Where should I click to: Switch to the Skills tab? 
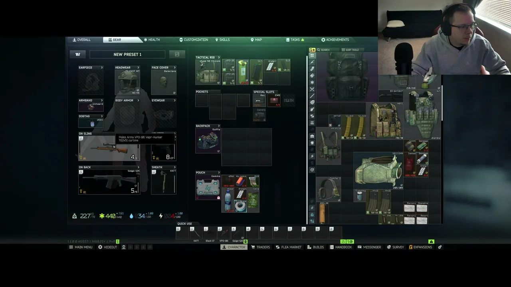click(x=222, y=40)
